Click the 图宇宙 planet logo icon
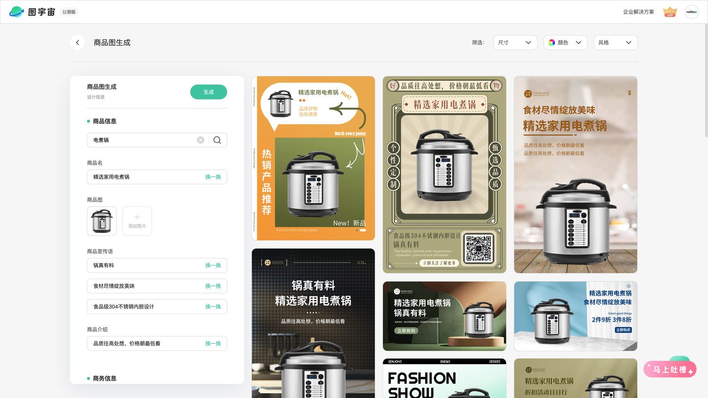Viewport: 708px width, 398px height. click(x=17, y=12)
